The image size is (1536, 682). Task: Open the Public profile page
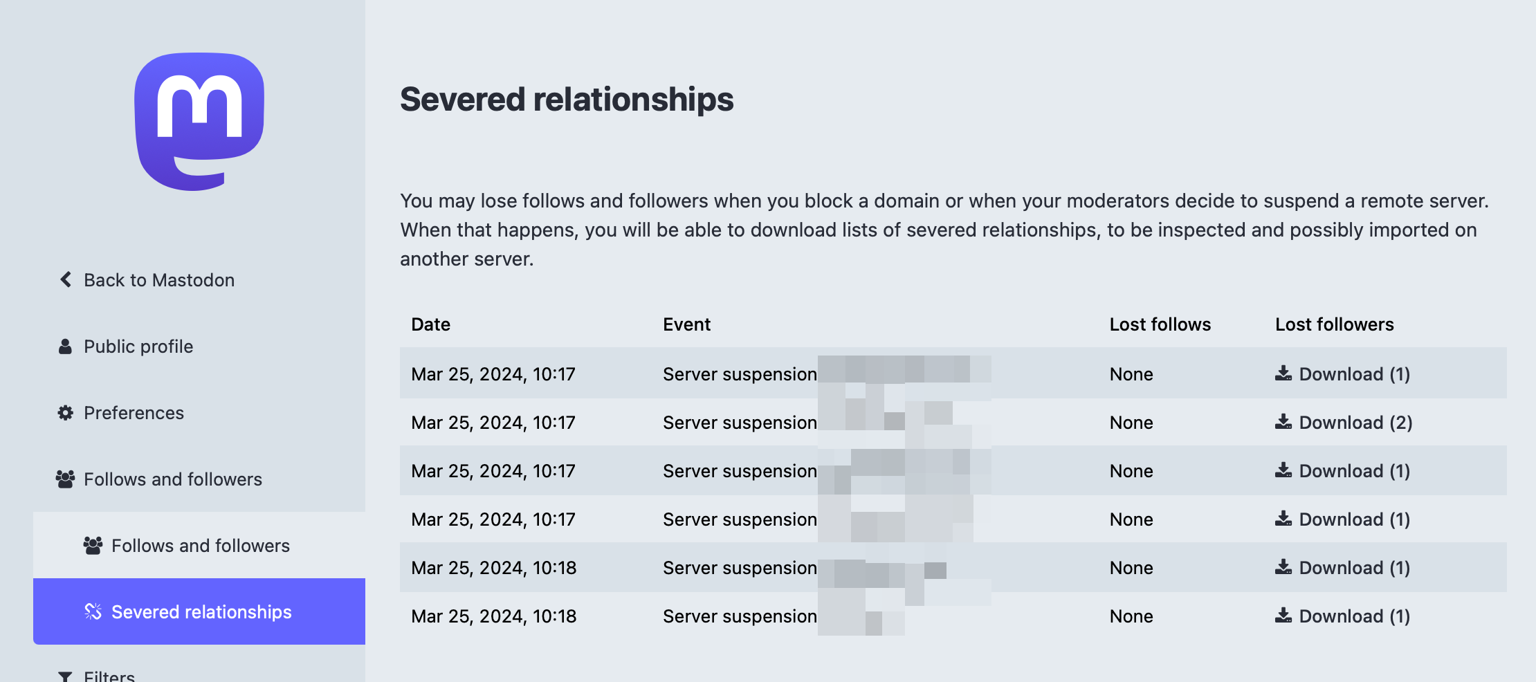click(138, 347)
